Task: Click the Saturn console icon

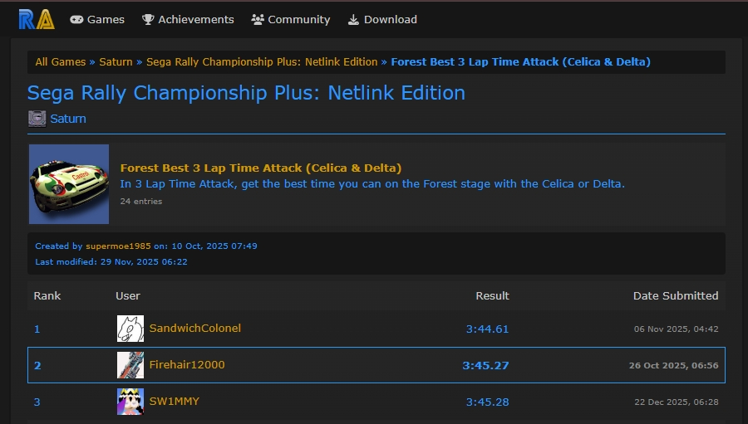Action: pos(37,119)
